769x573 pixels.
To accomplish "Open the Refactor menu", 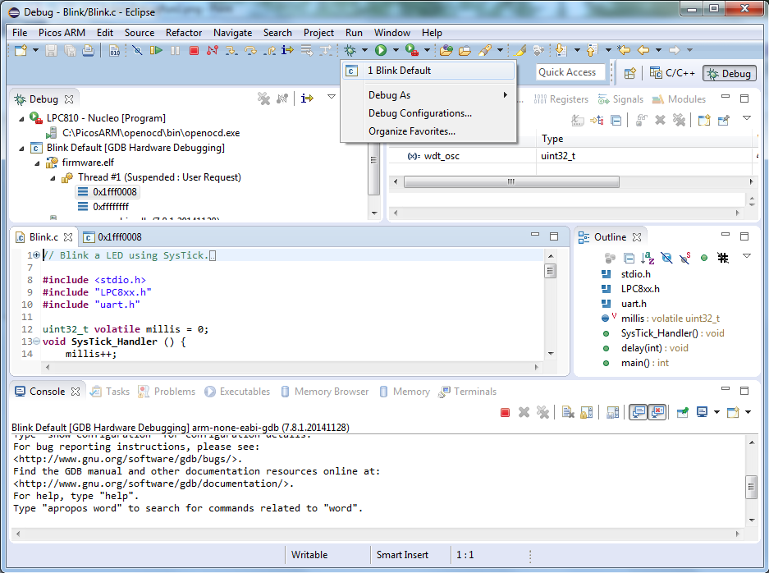I will pyautogui.click(x=184, y=33).
